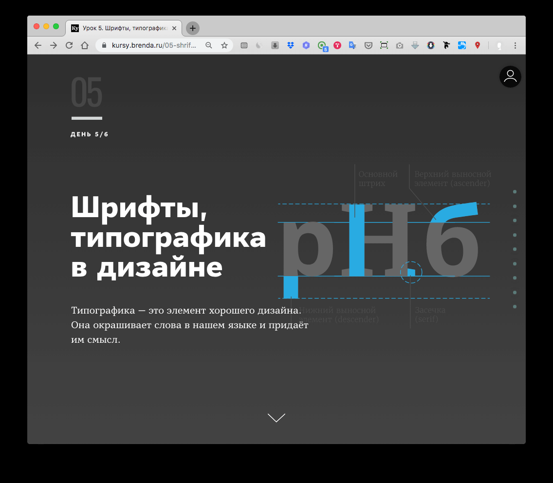Open the user account button on the page
The width and height of the screenshot is (553, 483).
pyautogui.click(x=510, y=76)
